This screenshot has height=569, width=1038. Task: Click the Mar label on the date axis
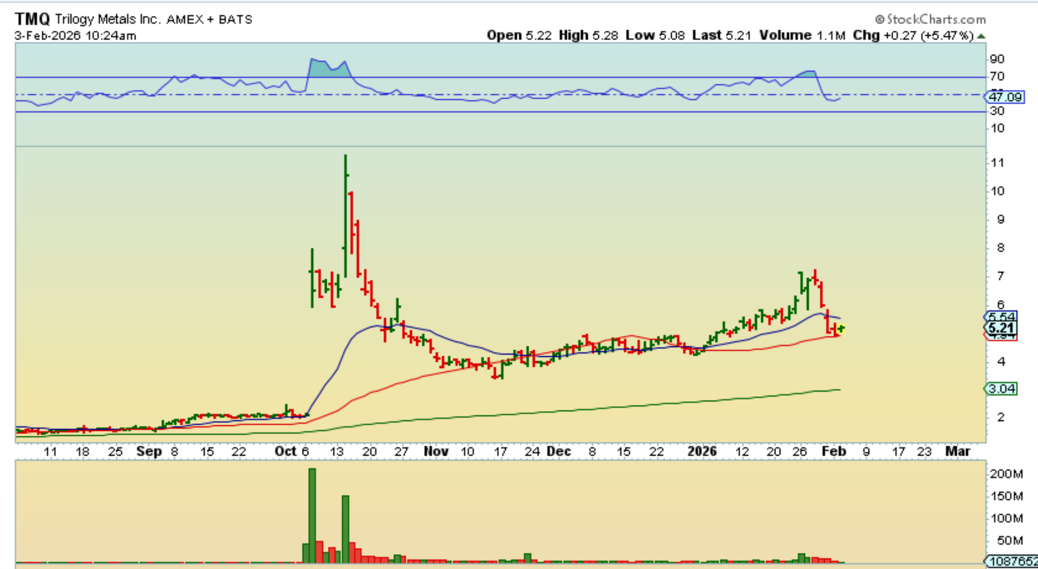point(958,451)
